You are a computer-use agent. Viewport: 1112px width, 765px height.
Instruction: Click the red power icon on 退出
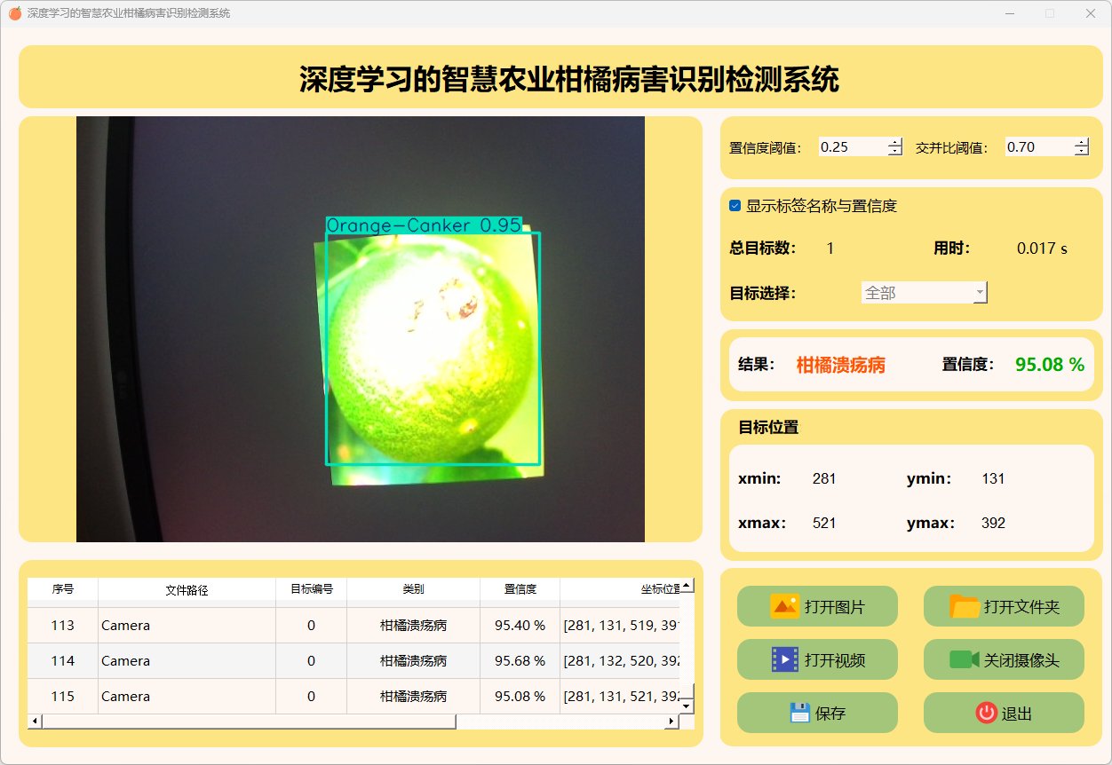coord(986,713)
